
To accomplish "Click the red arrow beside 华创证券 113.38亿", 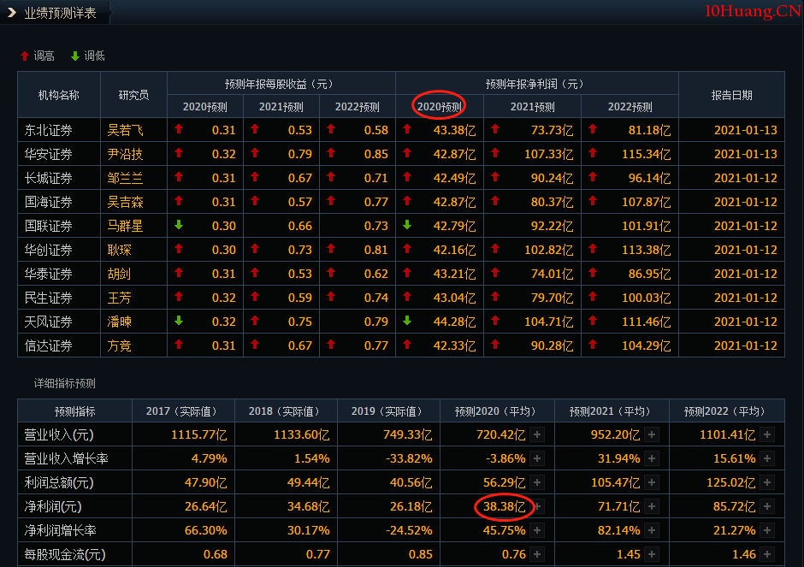I will (593, 249).
